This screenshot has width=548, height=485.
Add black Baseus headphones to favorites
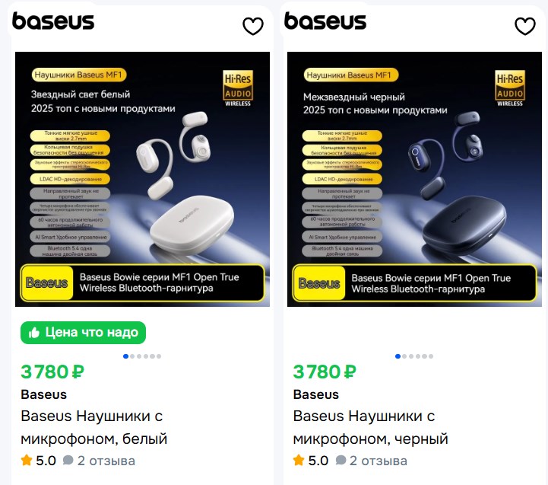click(525, 27)
